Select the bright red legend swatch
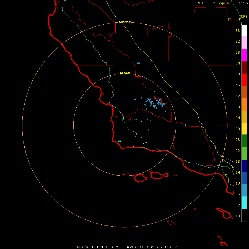The image size is (249, 249). pos(244,80)
